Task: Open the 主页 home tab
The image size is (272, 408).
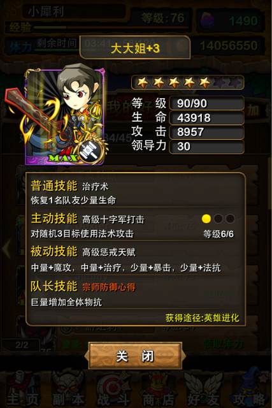Action: (23, 390)
